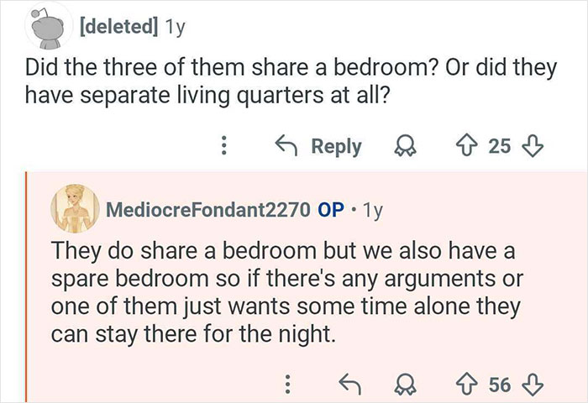
Task: Click the 56 vote count on the reply
Action: (x=498, y=385)
